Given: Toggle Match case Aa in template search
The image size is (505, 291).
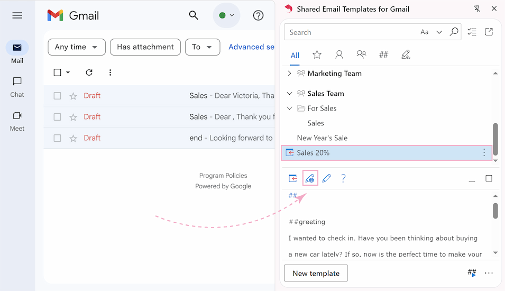Looking at the screenshot, I should pos(425,32).
